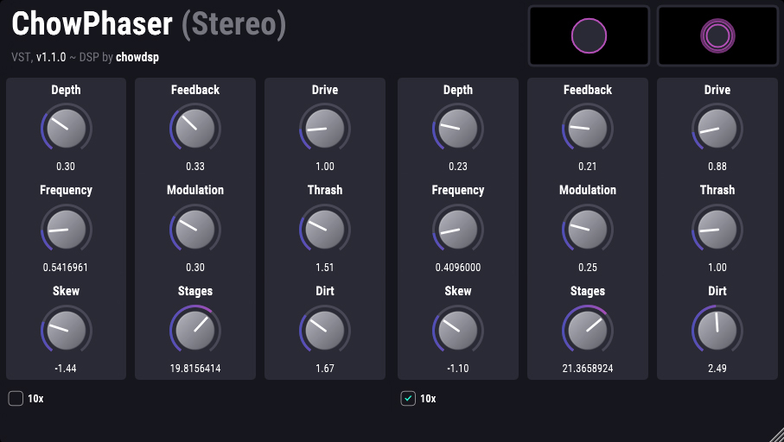Adjust the right channel Feedback knob

click(x=588, y=129)
